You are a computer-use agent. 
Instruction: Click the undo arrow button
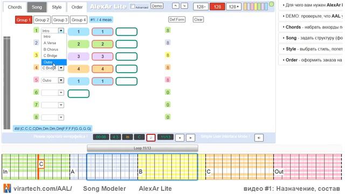point(175,6)
